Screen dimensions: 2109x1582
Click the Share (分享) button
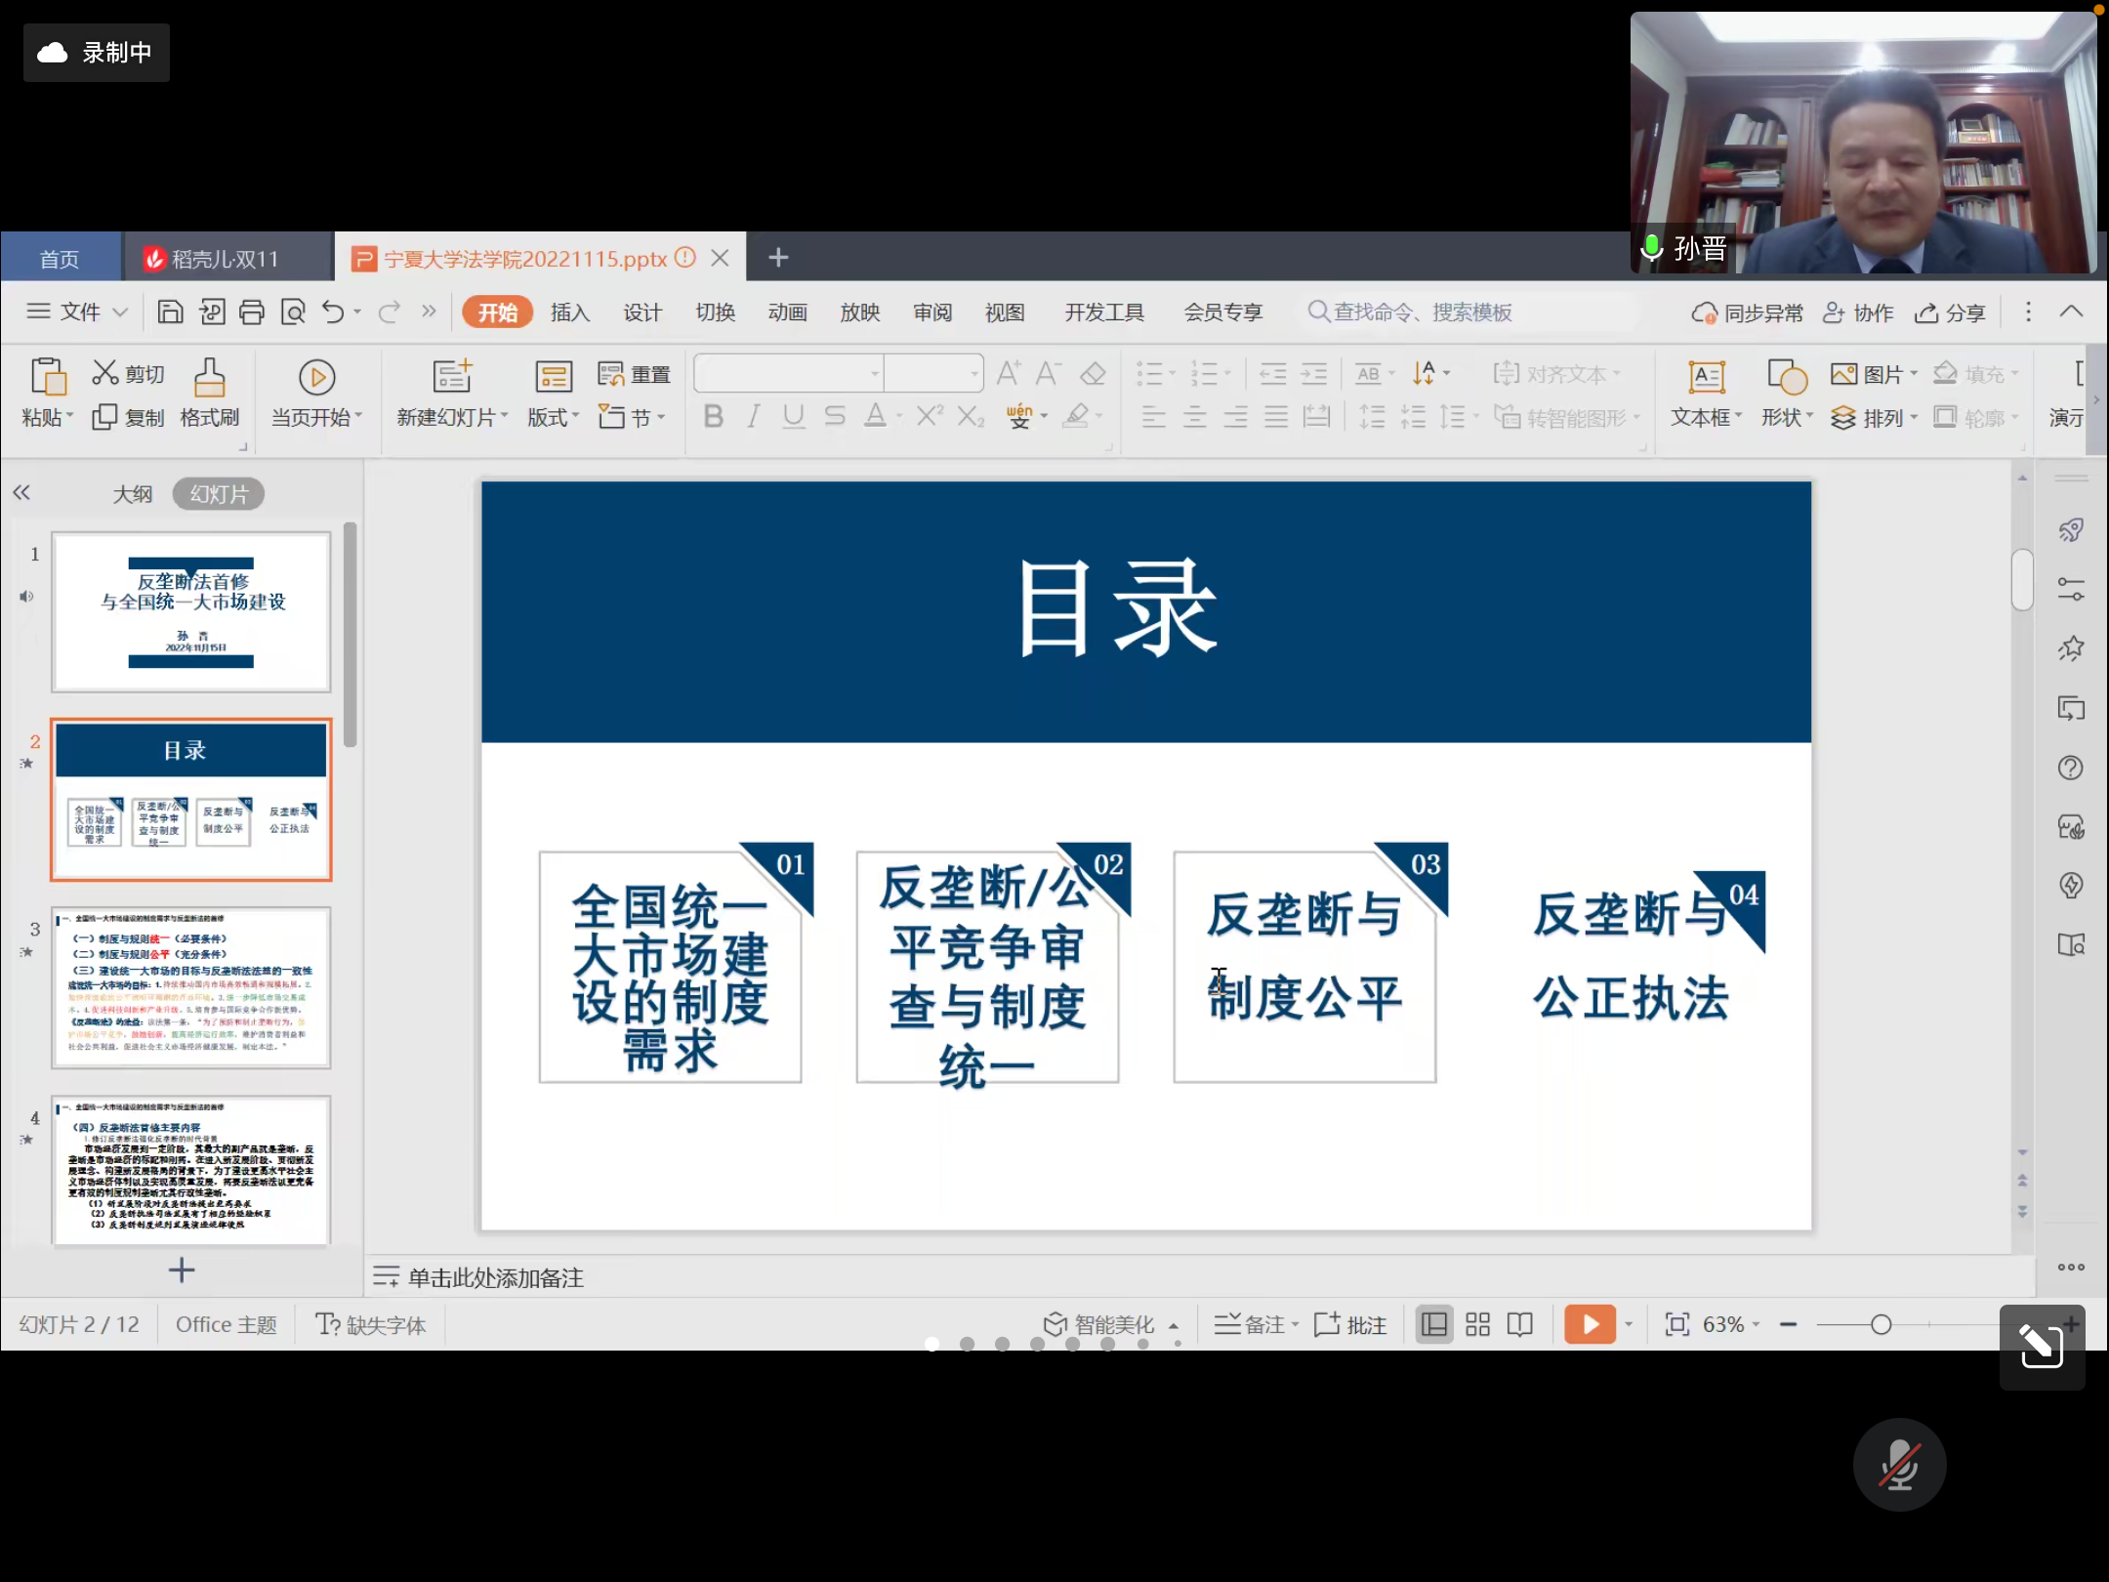coord(1950,312)
